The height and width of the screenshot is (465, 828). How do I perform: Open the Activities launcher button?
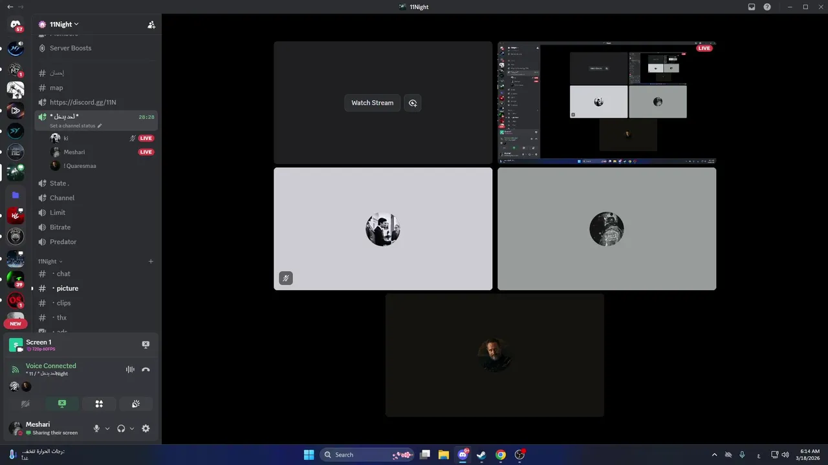tap(99, 404)
